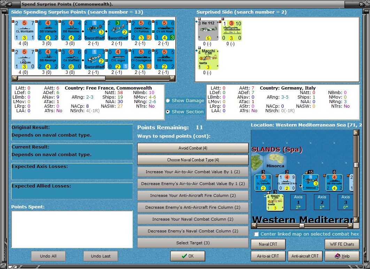This screenshot has height=269, width=370.
Task: Open the Help button
Action: (x=342, y=256)
